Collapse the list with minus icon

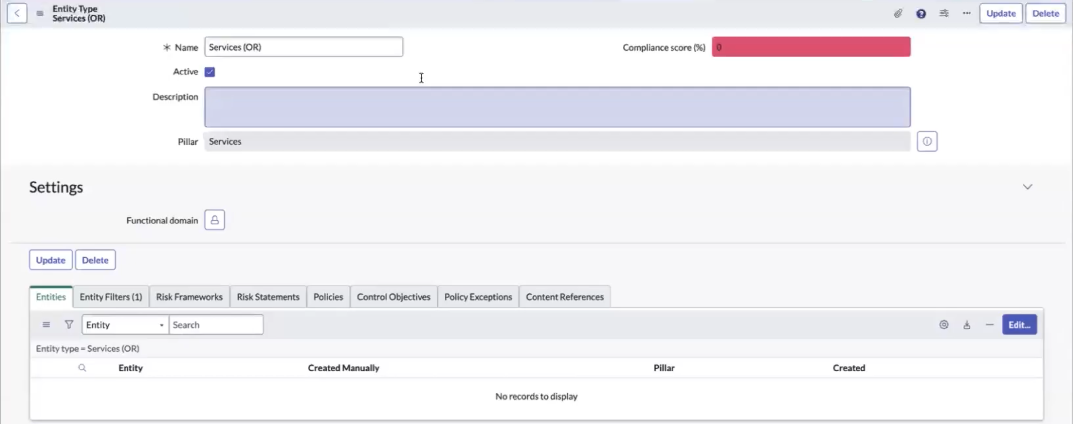pyautogui.click(x=990, y=325)
